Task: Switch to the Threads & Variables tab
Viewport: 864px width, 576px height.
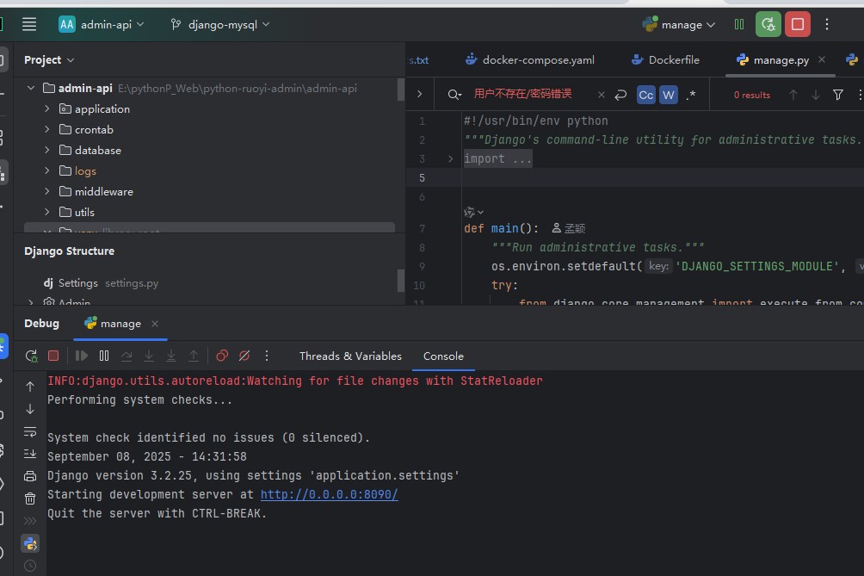Action: [x=350, y=356]
